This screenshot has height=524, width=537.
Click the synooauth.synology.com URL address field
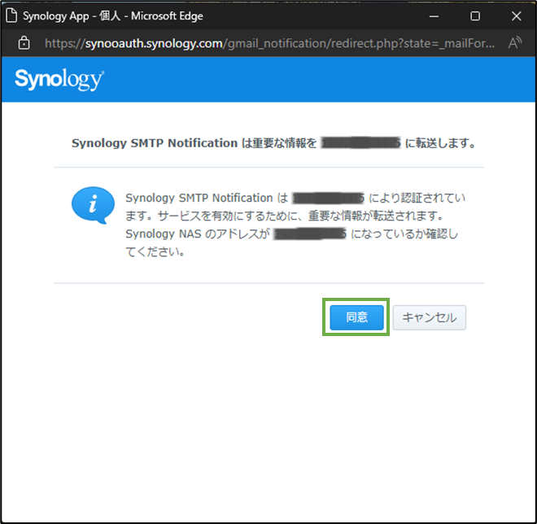click(269, 43)
